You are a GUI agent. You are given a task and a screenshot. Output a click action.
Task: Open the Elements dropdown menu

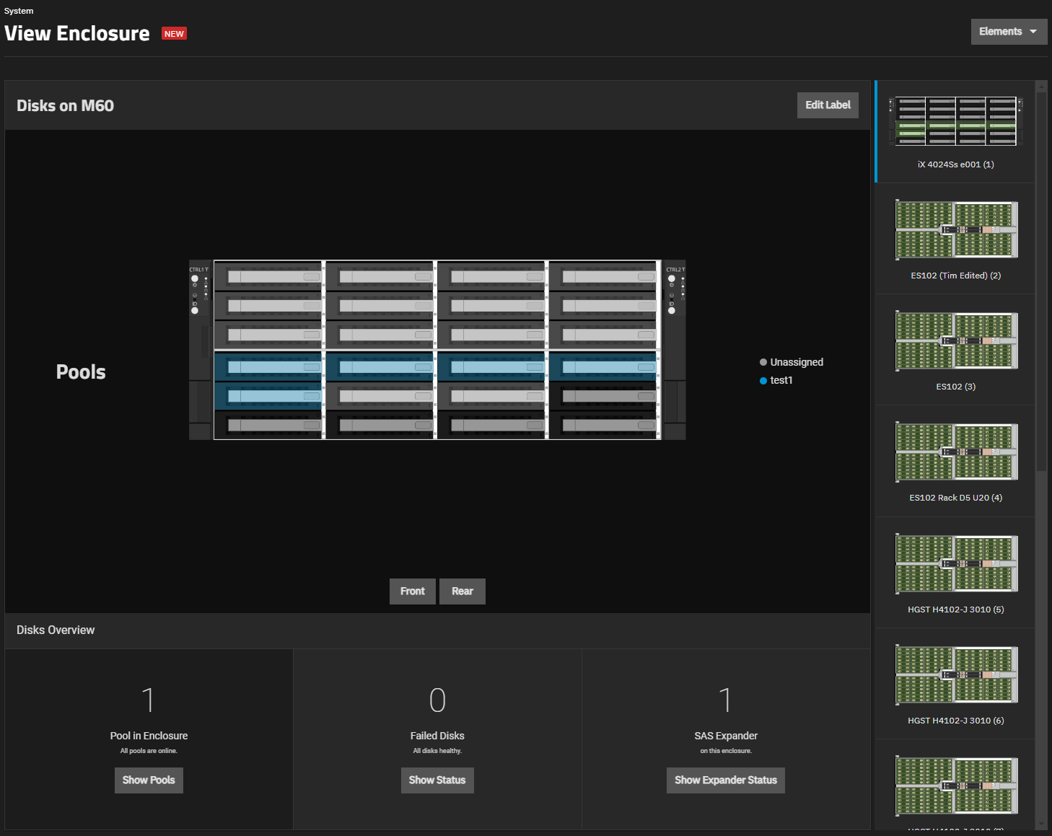click(x=1008, y=32)
